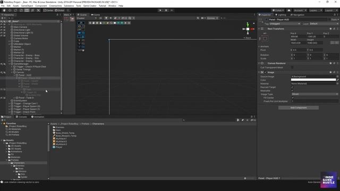Select the Move tool in the toolbar
Image resolution: width=340 pixels, height=191 pixels.
(x=10, y=10)
